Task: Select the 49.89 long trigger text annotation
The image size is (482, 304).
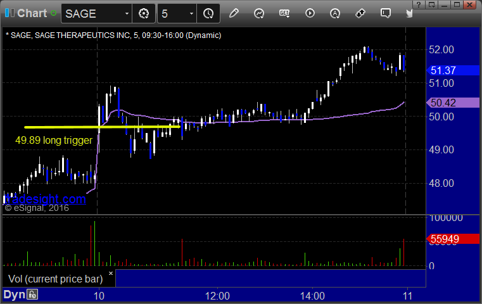Action: (x=54, y=140)
